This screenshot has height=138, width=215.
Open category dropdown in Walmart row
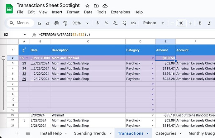(x=152, y=115)
